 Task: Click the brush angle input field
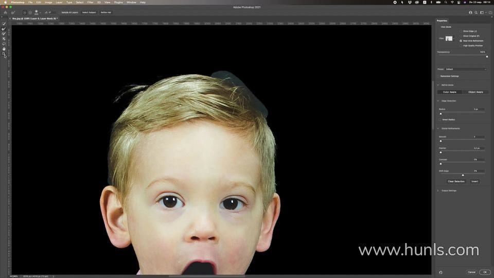pos(52,12)
